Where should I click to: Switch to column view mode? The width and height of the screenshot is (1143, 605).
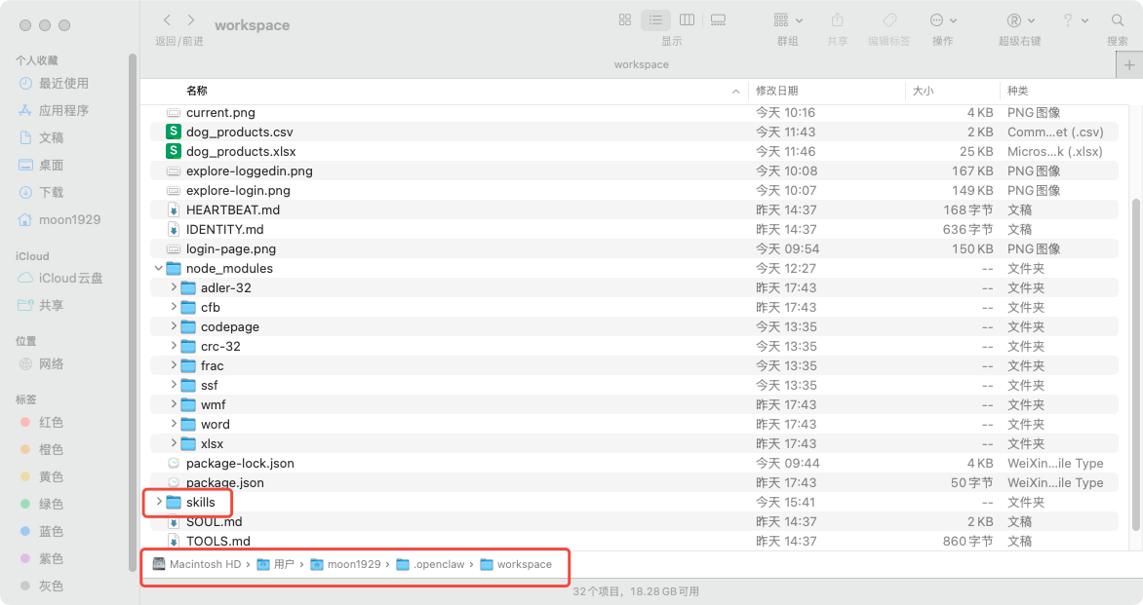687,20
